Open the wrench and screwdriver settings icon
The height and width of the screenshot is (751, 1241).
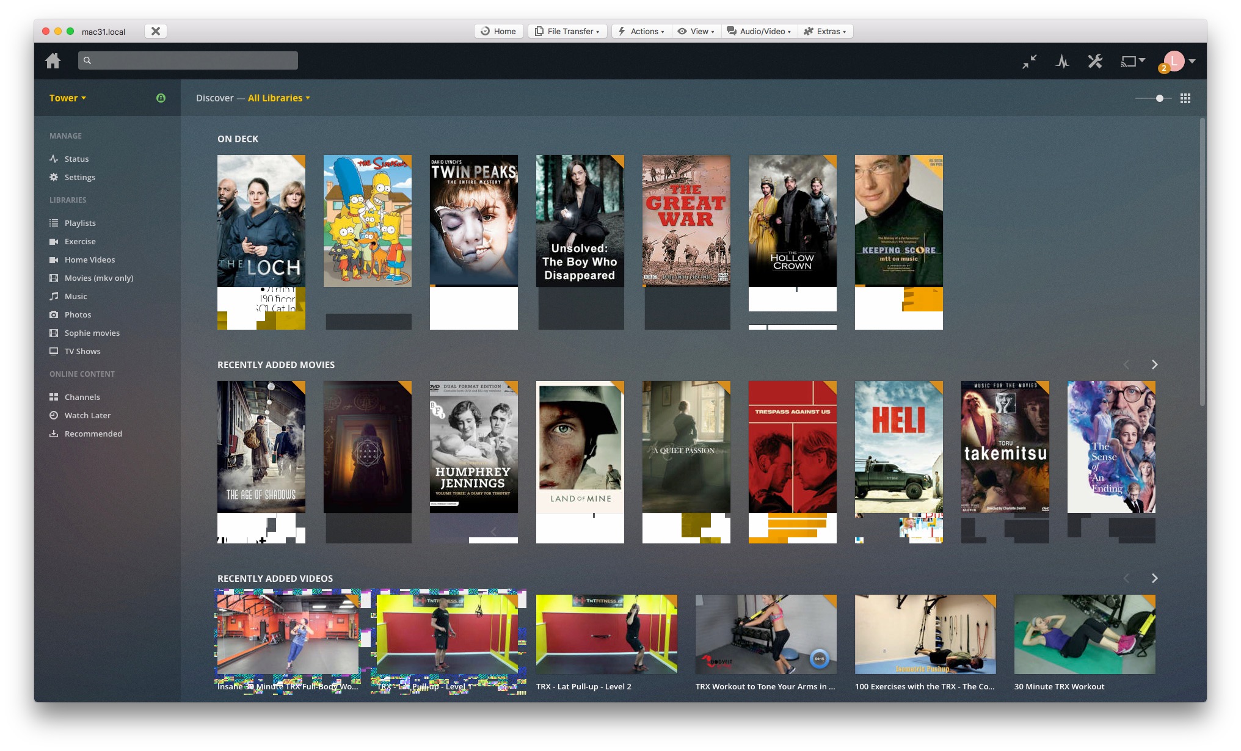[x=1095, y=61]
